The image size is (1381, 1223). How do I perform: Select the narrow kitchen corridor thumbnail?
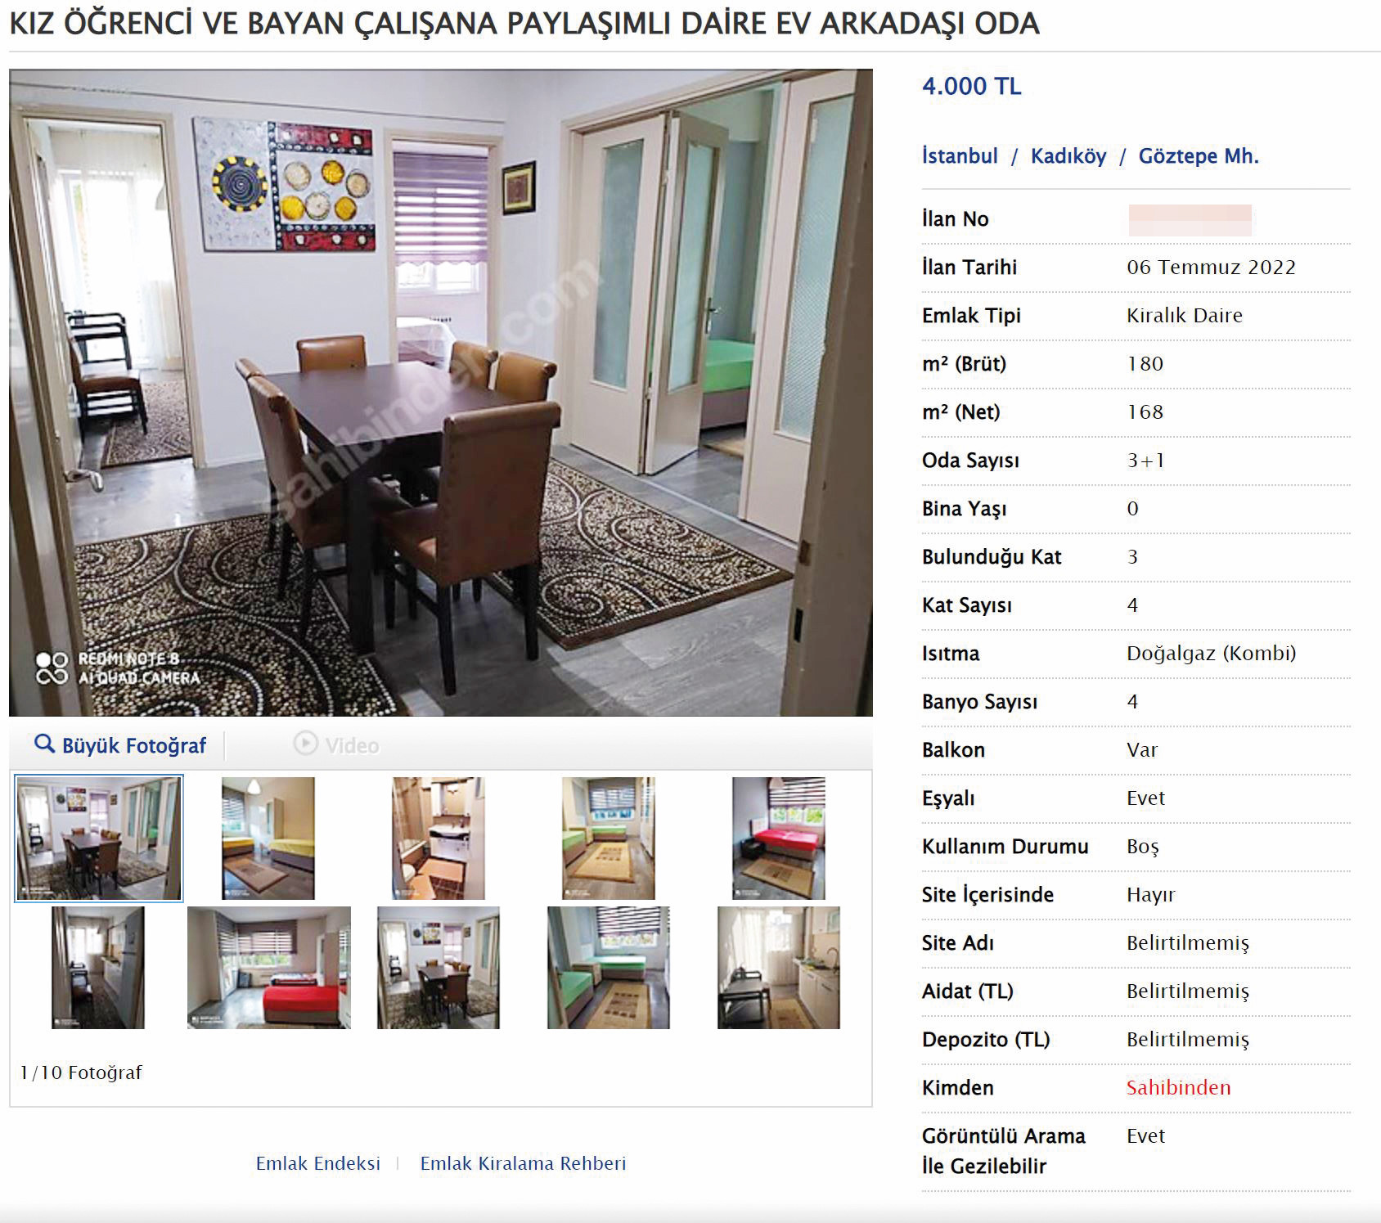tap(98, 968)
